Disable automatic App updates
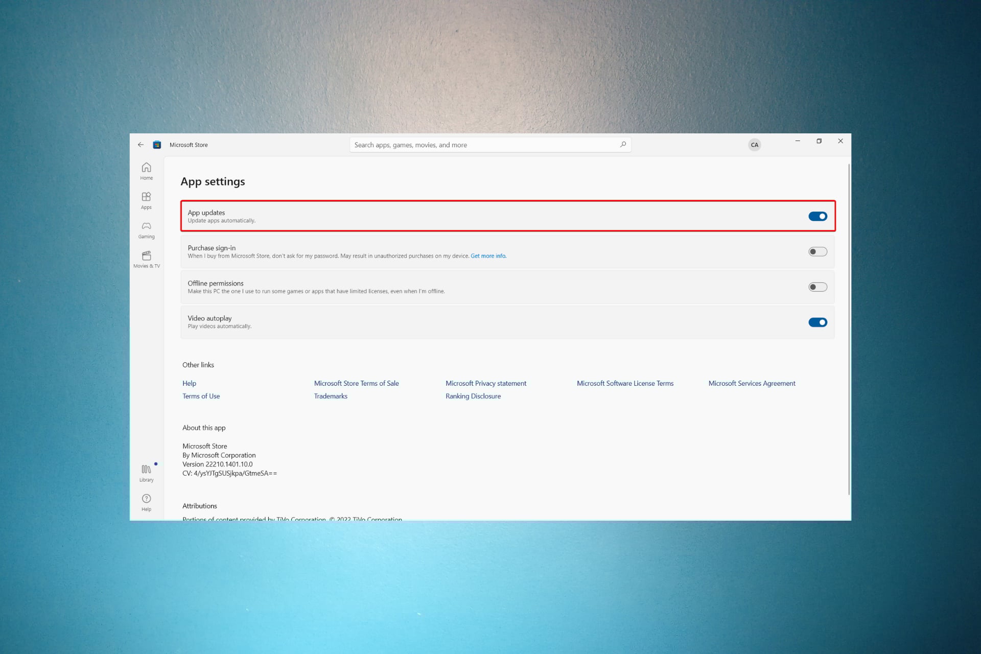Screen dimensions: 981x654 pos(818,216)
